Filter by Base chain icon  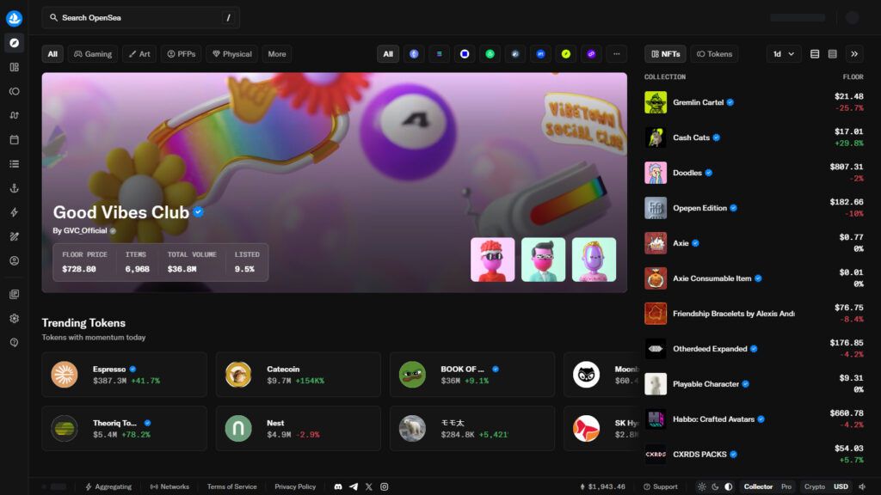[x=465, y=54]
